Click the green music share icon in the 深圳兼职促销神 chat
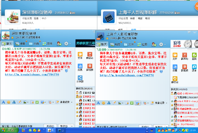Viewport: 198px width, 133px height. tap(37, 102)
